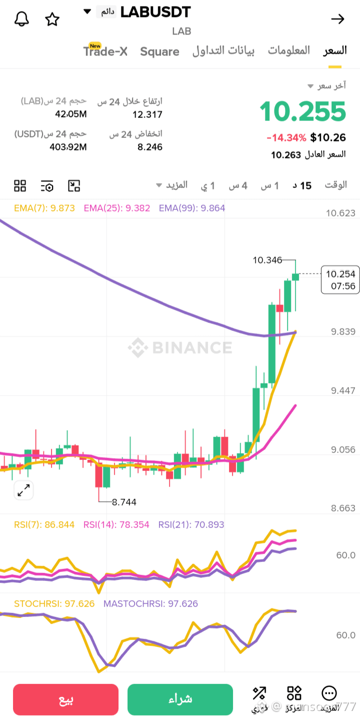Open the Square tab
This screenshot has height=719, width=360.
point(159,51)
